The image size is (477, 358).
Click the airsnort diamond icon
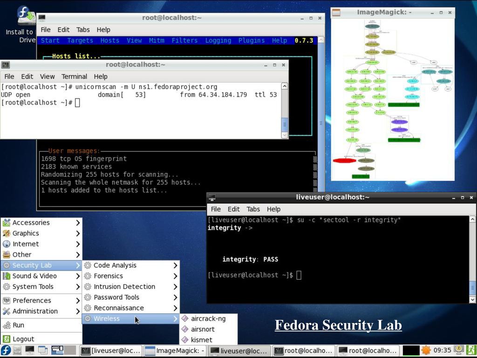click(x=184, y=329)
